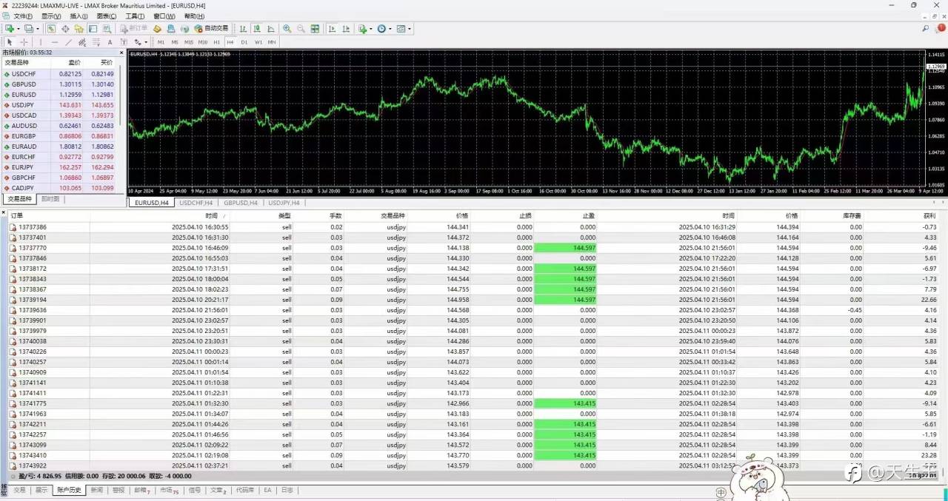Open the 图表 (Charts) menu
948x501 pixels.
[x=107, y=16]
